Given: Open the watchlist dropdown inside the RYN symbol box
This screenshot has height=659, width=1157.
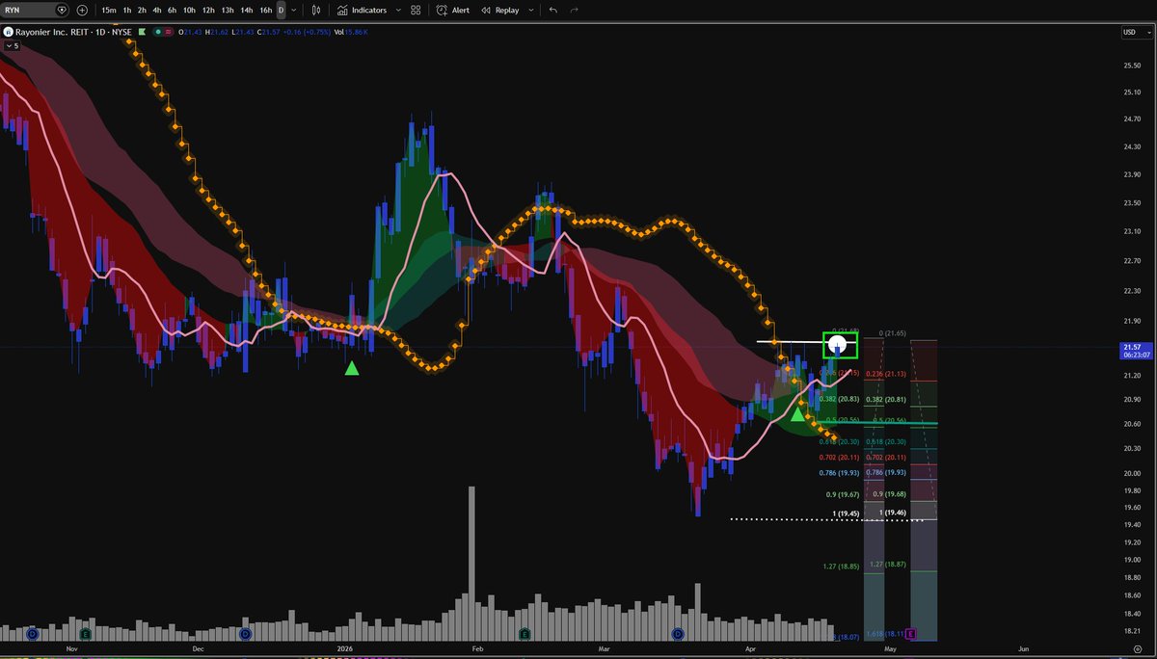Looking at the screenshot, I should 62,10.
